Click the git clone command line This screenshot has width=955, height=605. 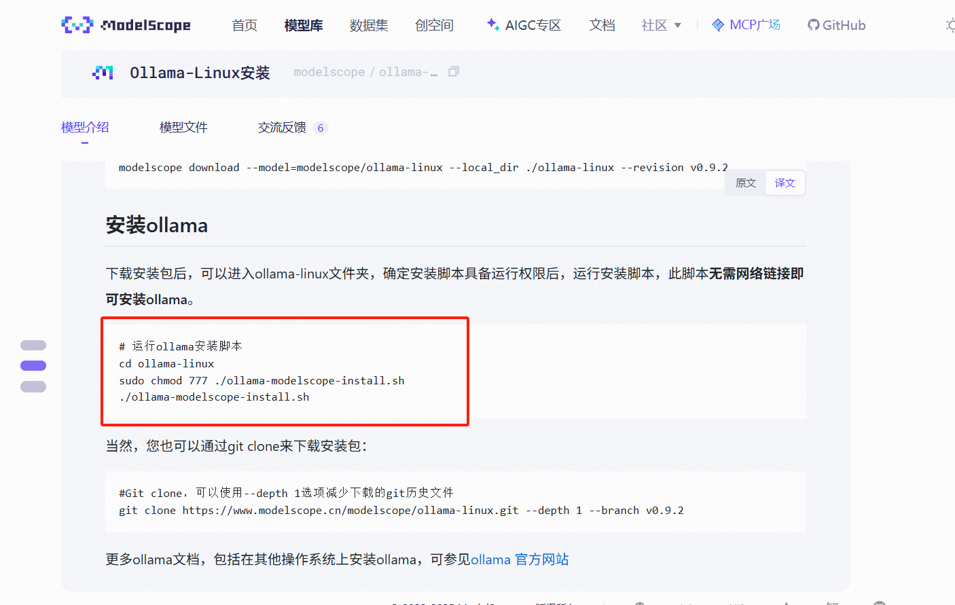401,510
